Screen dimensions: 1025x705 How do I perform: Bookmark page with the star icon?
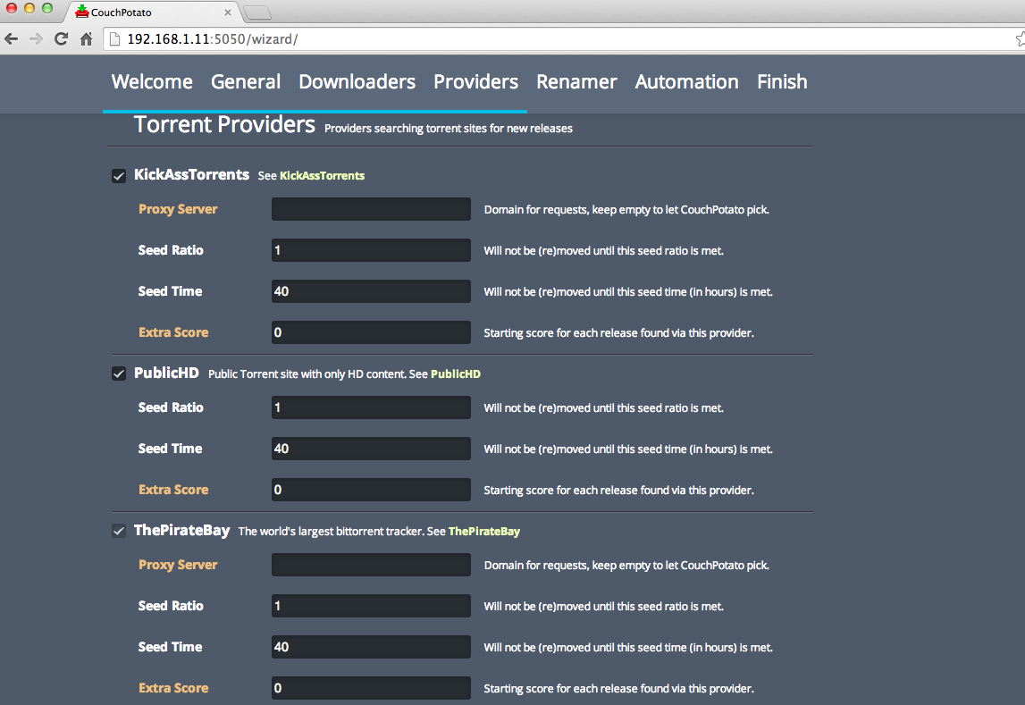[x=1020, y=39]
